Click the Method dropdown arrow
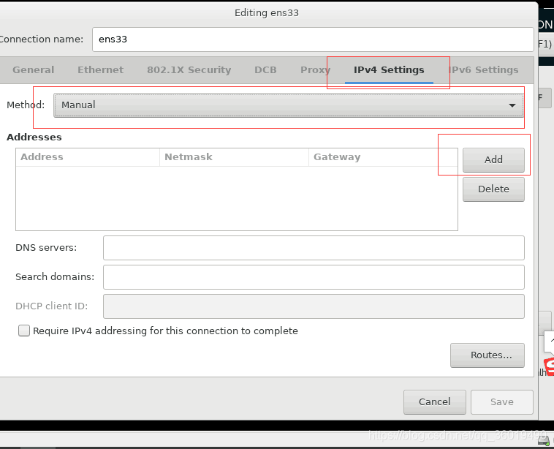Screen dimensions: 554x449 [512, 105]
